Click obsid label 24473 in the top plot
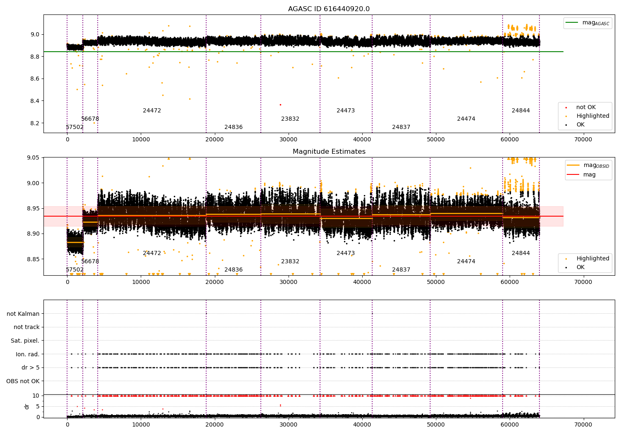The image size is (621, 434). [346, 111]
